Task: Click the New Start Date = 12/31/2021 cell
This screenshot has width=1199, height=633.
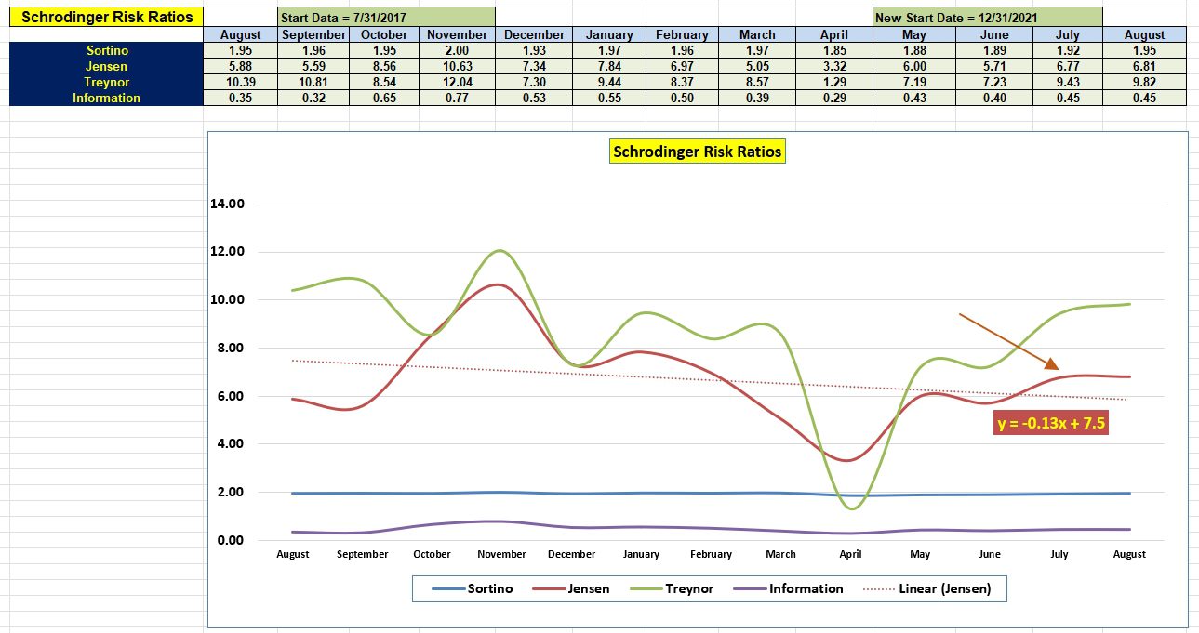Action: [987, 18]
